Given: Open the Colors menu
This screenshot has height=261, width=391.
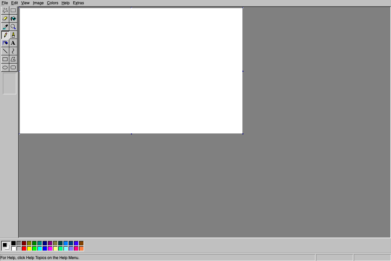Looking at the screenshot, I should [52, 3].
